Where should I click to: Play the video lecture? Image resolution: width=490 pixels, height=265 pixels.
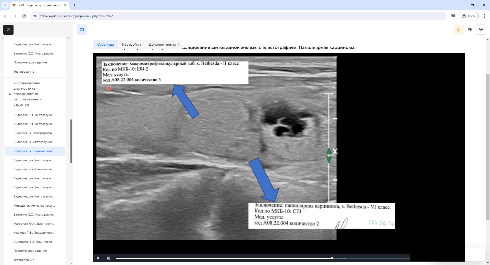(x=99, y=258)
